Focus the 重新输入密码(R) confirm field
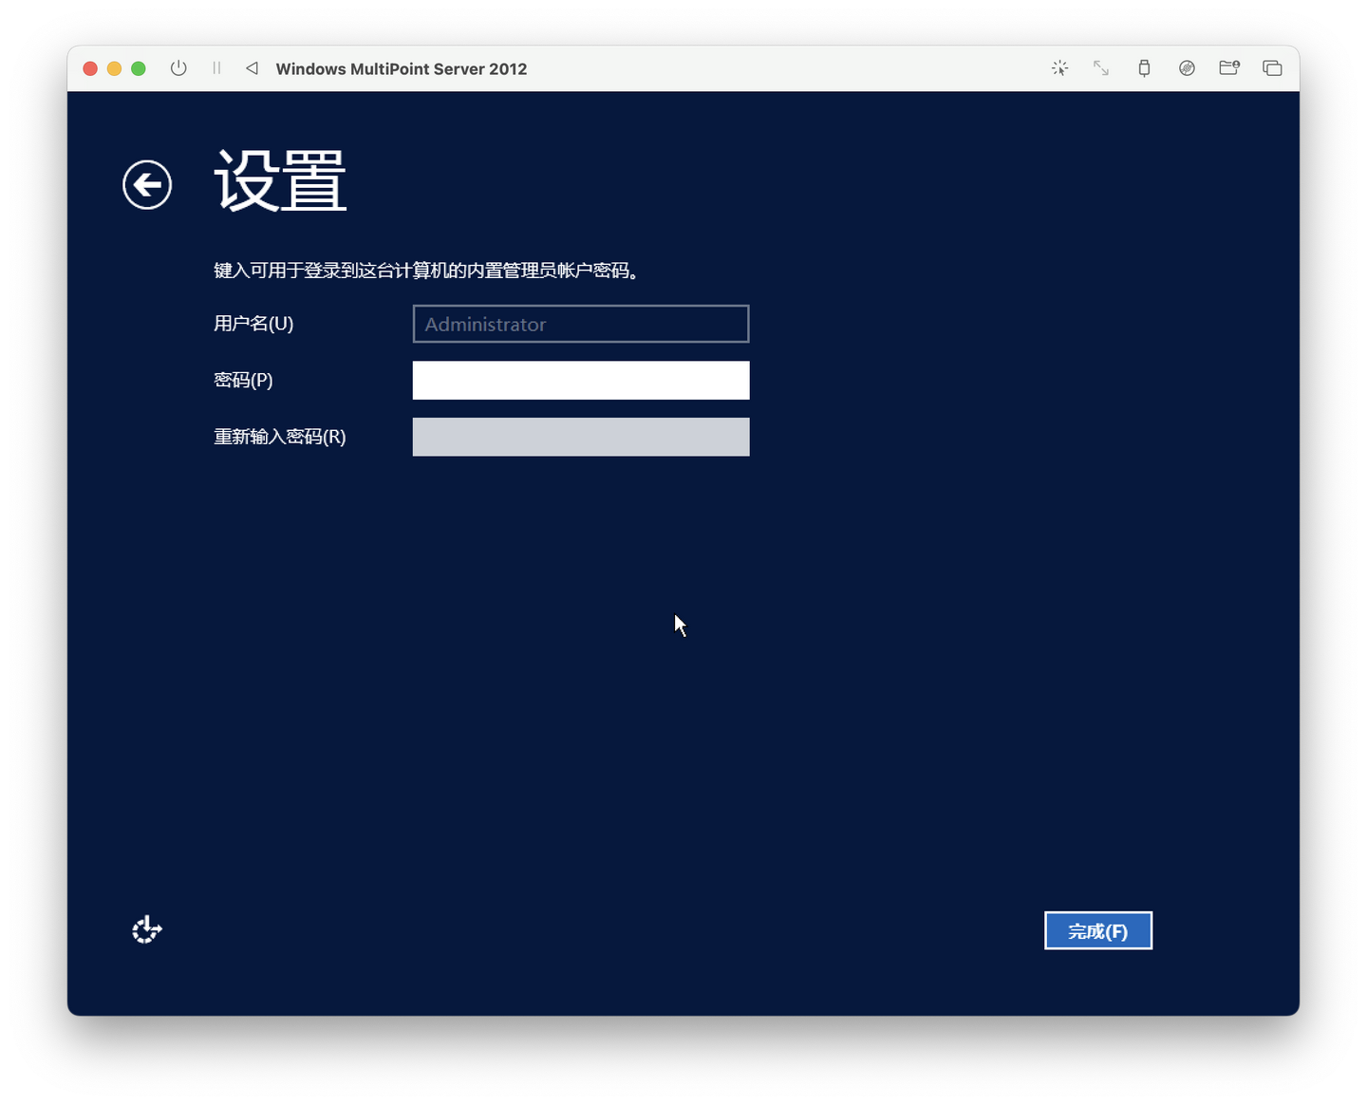Viewport: 1367px width, 1105px height. (581, 437)
